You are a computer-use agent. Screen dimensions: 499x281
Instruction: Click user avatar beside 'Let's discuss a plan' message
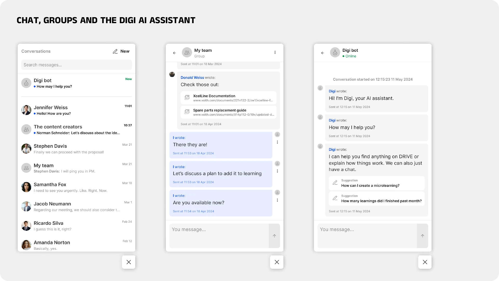pos(277,164)
